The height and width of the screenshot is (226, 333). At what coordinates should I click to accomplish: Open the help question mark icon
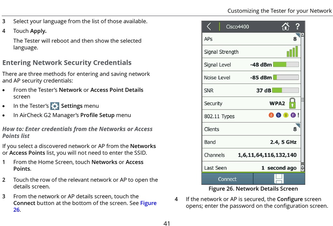coord(298,27)
